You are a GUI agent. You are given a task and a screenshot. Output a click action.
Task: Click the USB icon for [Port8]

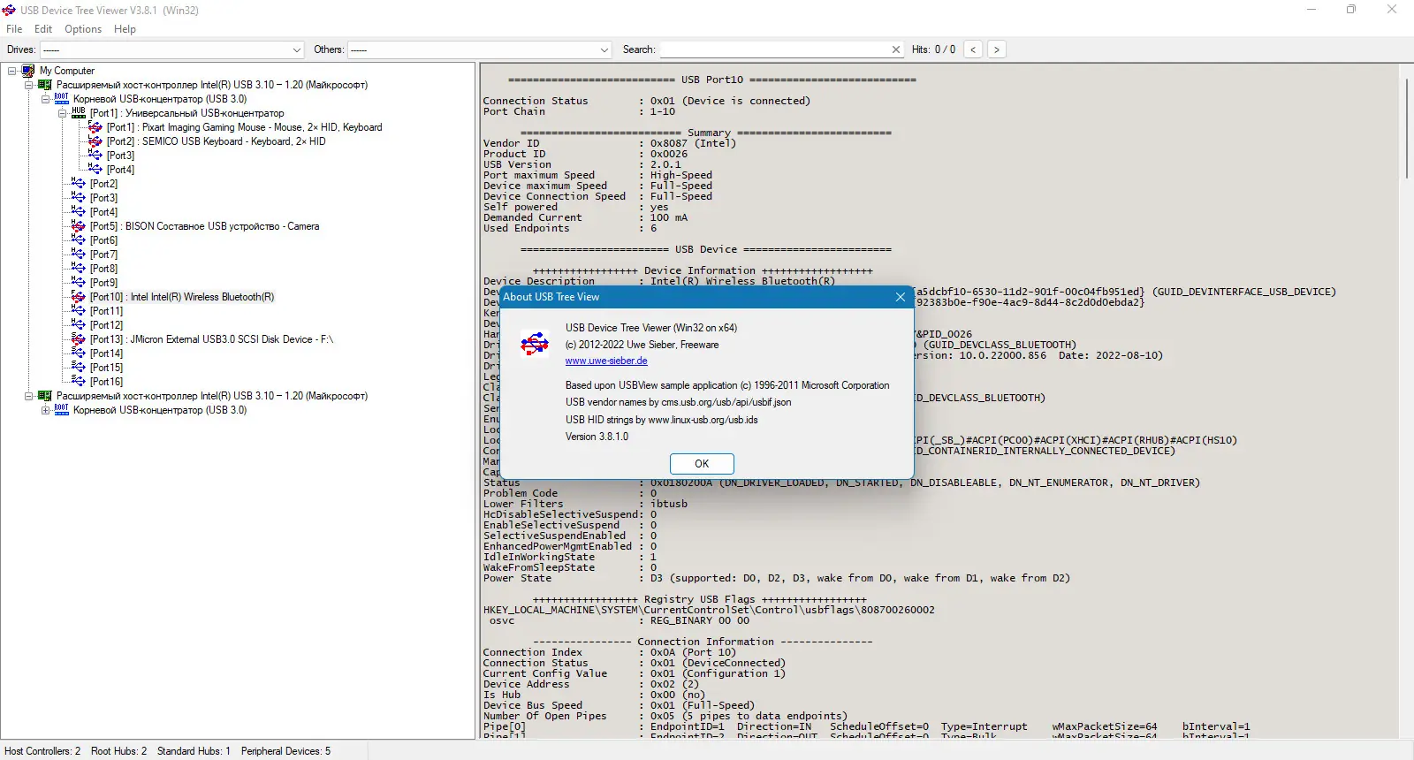(79, 269)
